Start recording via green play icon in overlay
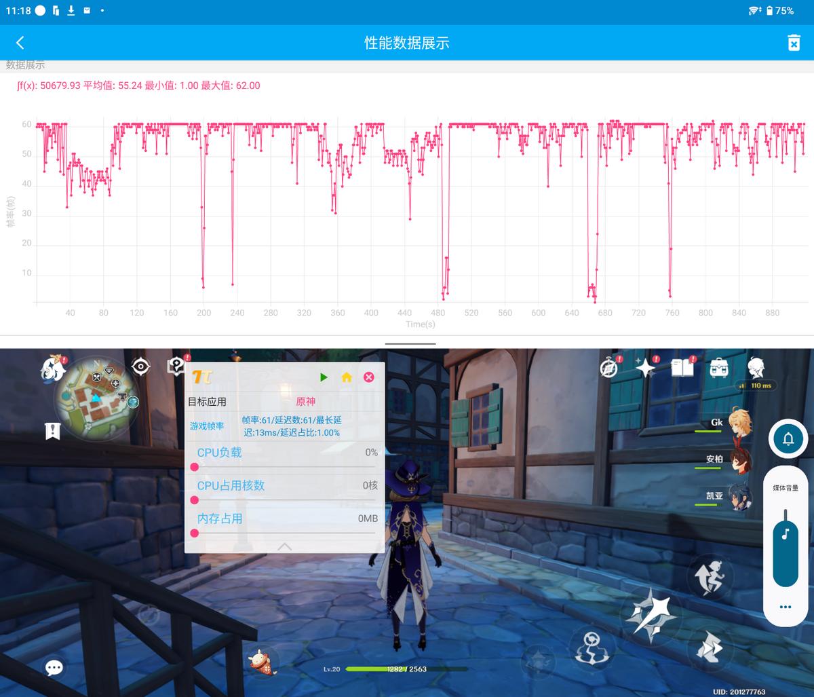The height and width of the screenshot is (697, 814). (x=324, y=377)
